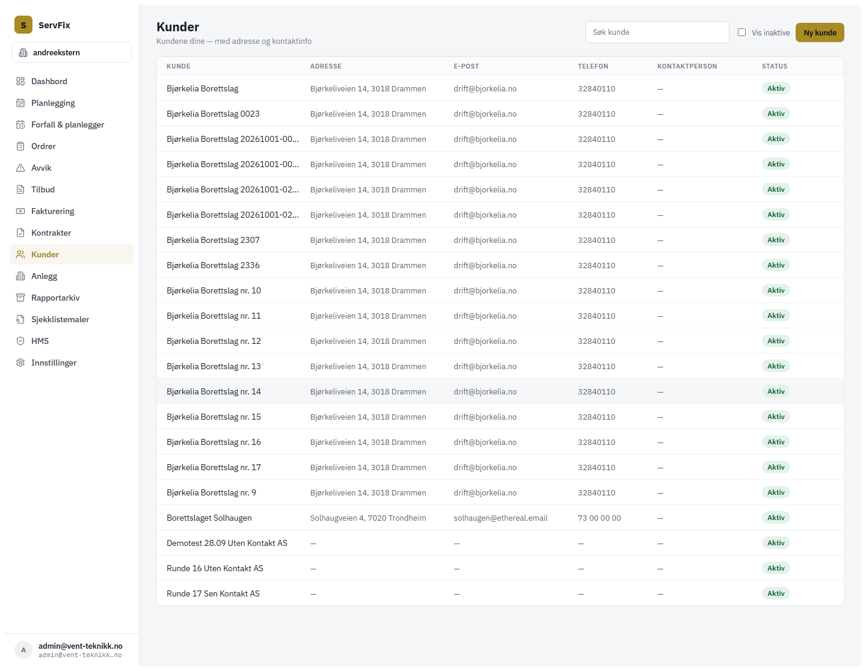Click the Innstillinger gear icon

pos(20,363)
